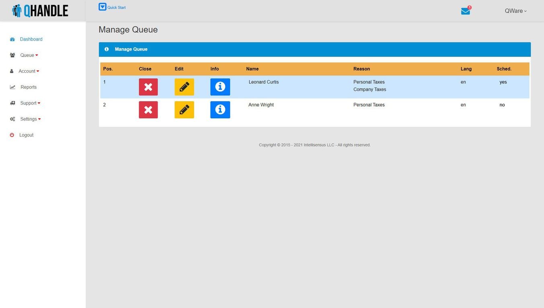
Task: Close Leonard Curtis queue entry with red X
Action: coord(148,87)
